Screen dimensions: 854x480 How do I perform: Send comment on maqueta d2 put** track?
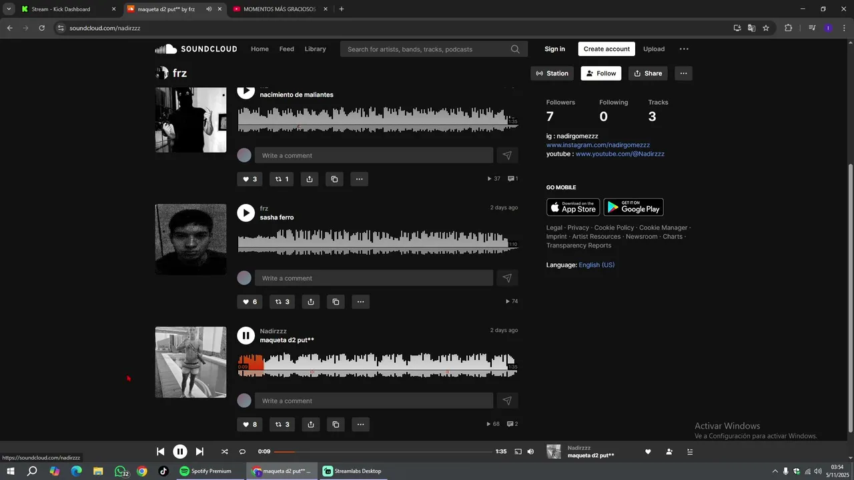tap(507, 401)
